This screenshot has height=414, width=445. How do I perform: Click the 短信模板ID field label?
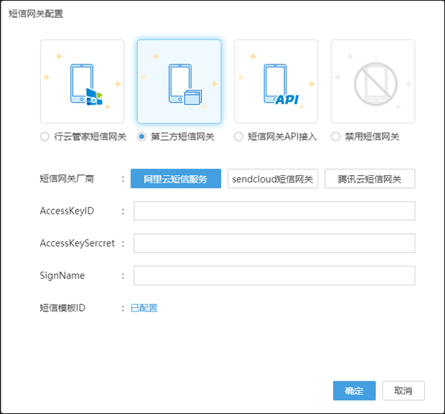click(x=63, y=308)
